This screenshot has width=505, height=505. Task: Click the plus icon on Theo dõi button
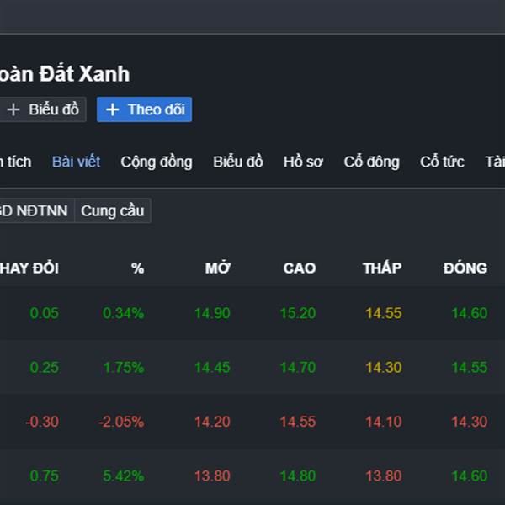[x=113, y=109]
